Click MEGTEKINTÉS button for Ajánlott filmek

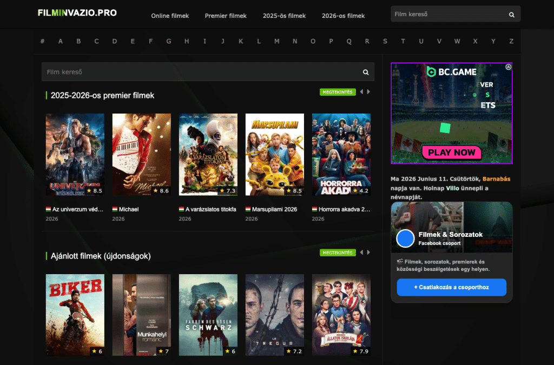[338, 253]
